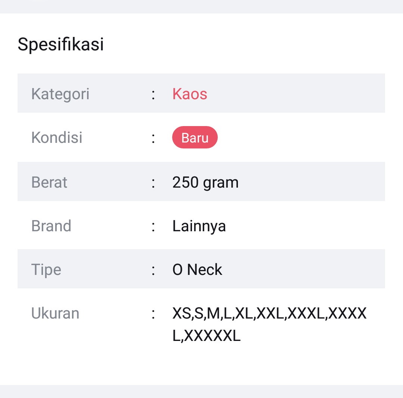
Task: Select the Lainnya brand value
Action: coord(199,226)
